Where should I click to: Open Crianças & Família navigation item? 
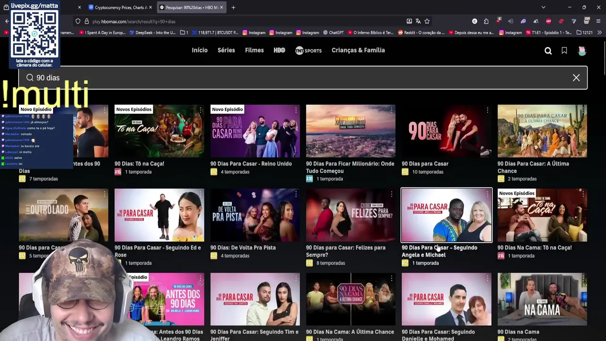tap(358, 50)
